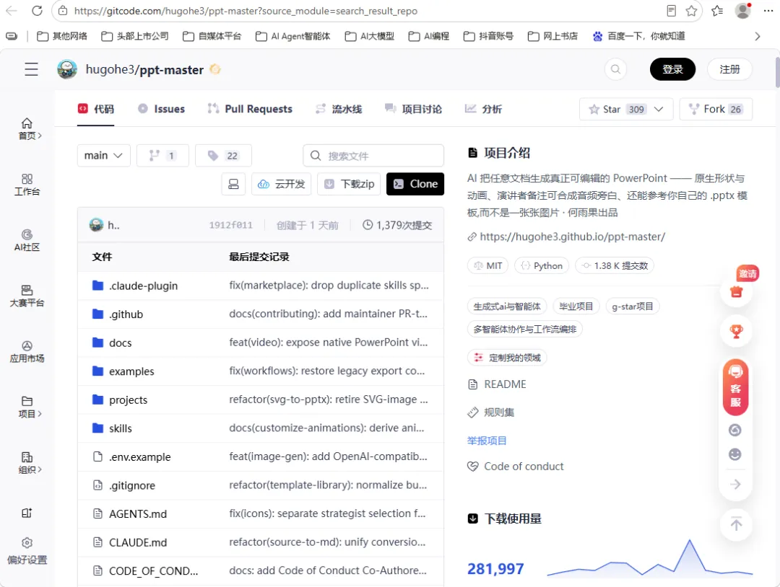Open the AGENTS.md file
Viewport: 780px width, 587px height.
tap(138, 514)
